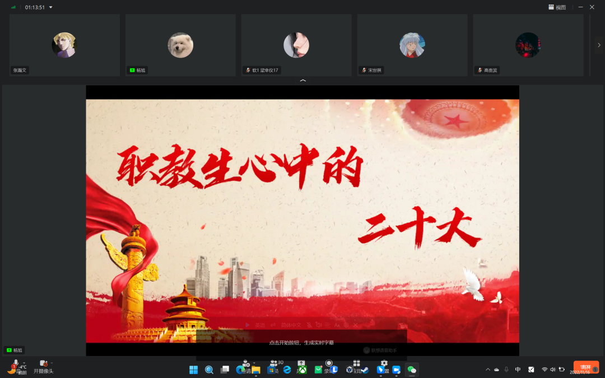Click the red 离开 leave meeting button
Viewport: 605px width, 378px height.
[585, 367]
